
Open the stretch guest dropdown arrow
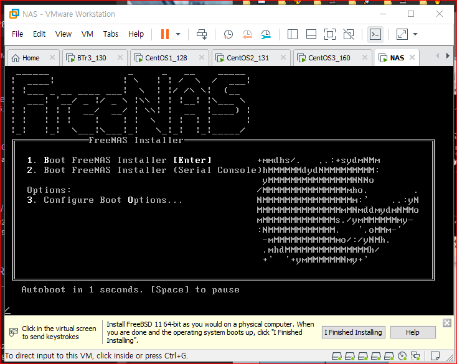click(x=415, y=34)
